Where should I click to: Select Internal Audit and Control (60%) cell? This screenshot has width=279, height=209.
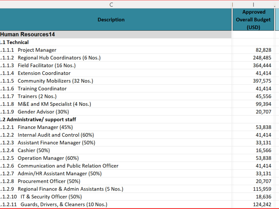click(x=116, y=135)
